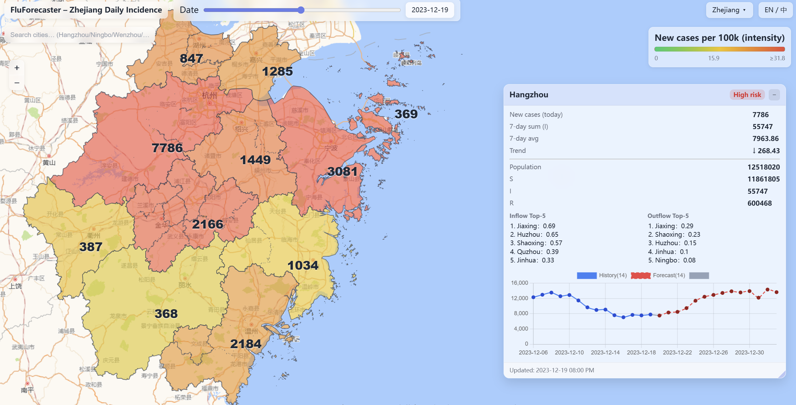This screenshot has width=796, height=405.
Task: Click the intensity color gradient bar
Action: (x=719, y=49)
